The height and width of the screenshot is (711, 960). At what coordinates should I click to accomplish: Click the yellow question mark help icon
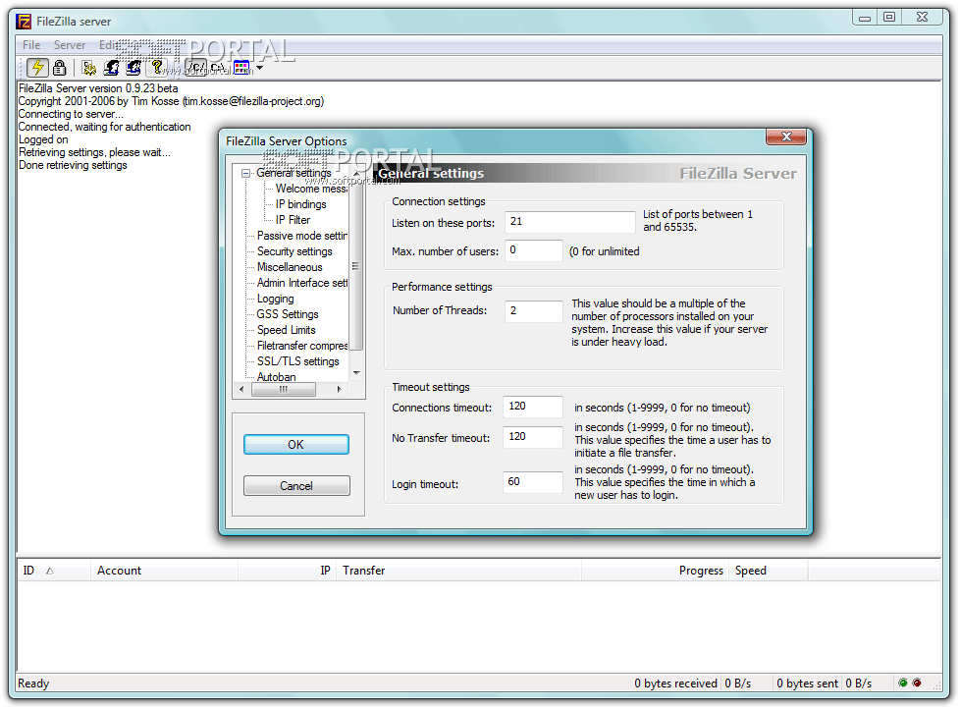(x=157, y=67)
